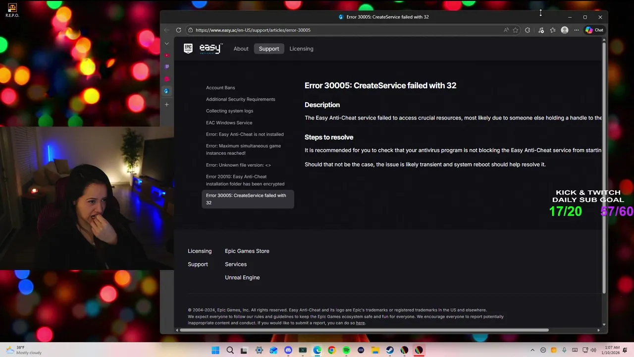Open the media control music icon in the toolbar
The height and width of the screenshot is (357, 634).
pyautogui.click(x=541, y=30)
